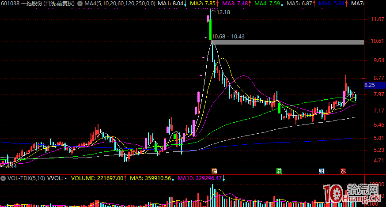Viewport: 386px width, 207px height.
Task: Click the 5.81 price axis label
Action: pyautogui.click(x=379, y=138)
